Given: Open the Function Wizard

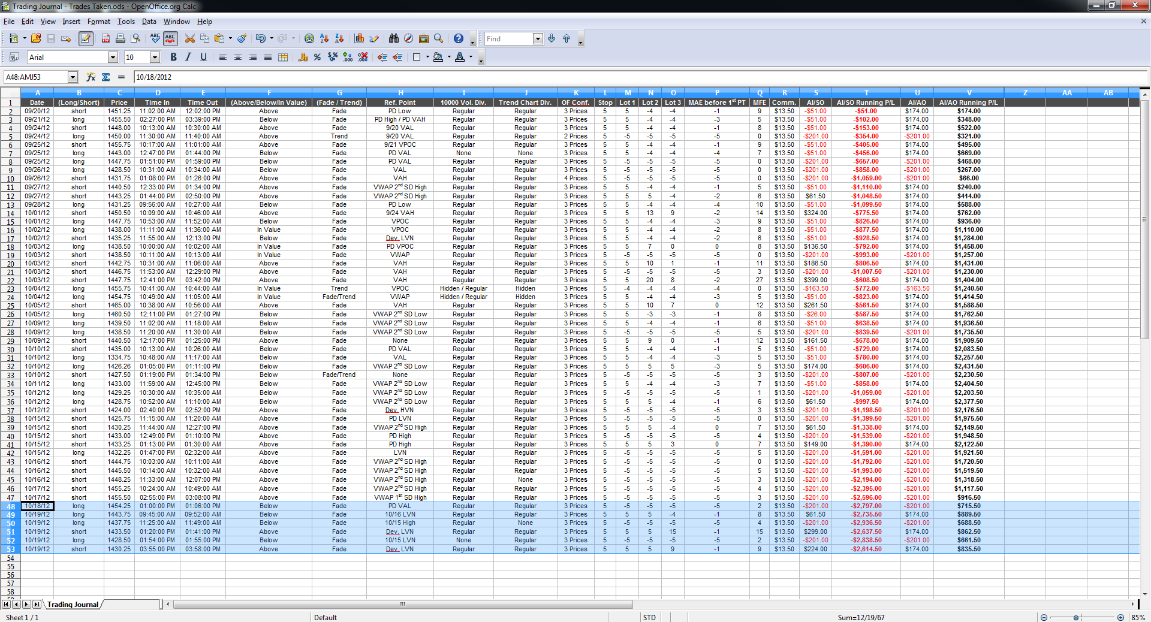Looking at the screenshot, I should pos(91,77).
